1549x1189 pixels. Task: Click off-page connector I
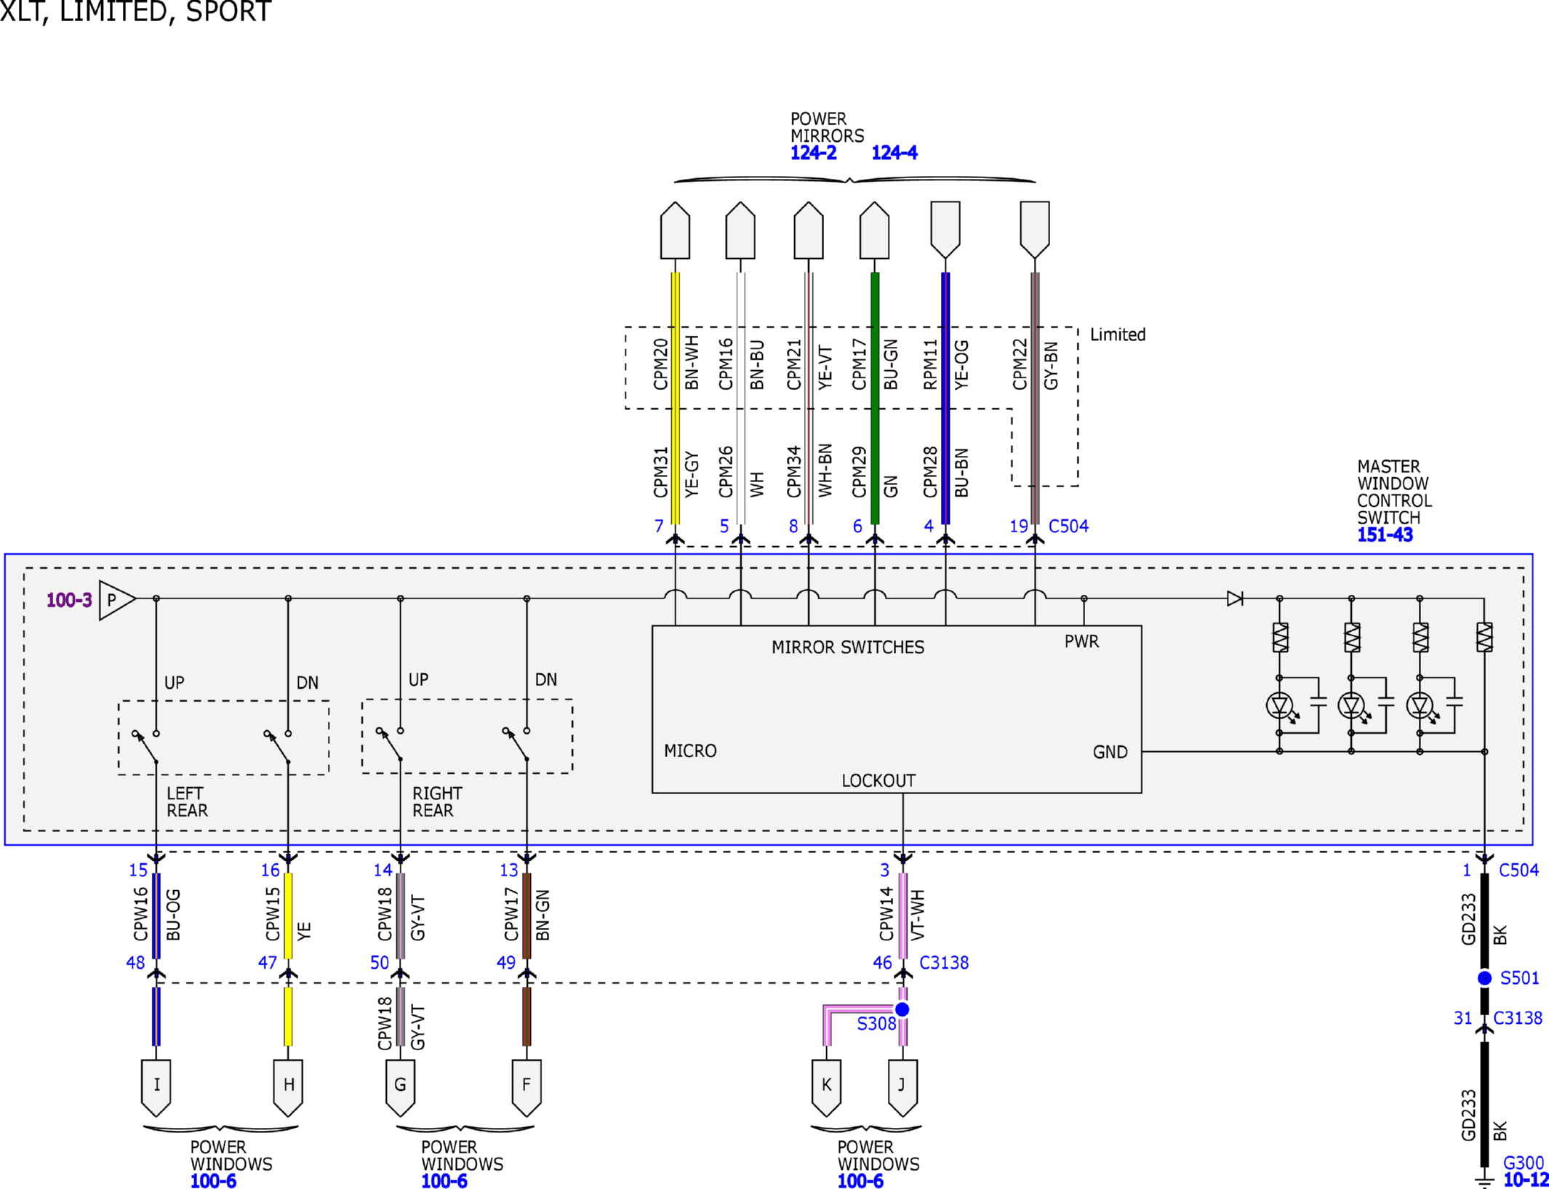(x=156, y=1088)
